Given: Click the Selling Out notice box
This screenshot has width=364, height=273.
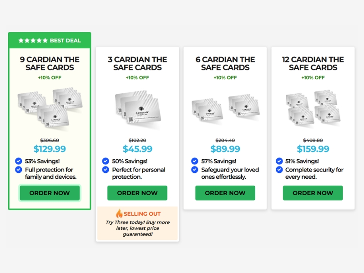Looking at the screenshot, I should [x=137, y=223].
